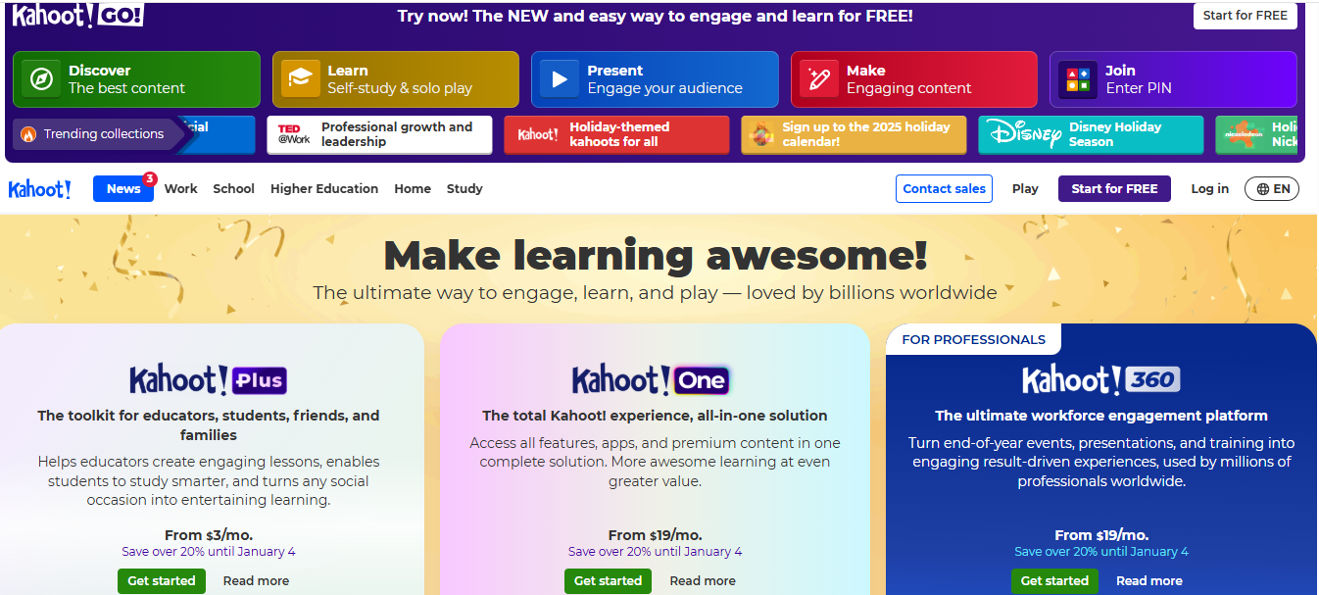Image resolution: width=1319 pixels, height=595 pixels.
Task: Click the Contact sales button
Action: click(944, 189)
